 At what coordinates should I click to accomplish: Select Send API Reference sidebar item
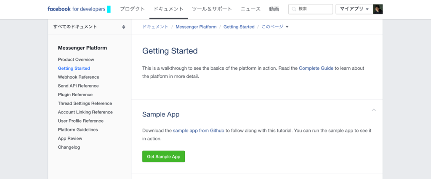point(78,86)
